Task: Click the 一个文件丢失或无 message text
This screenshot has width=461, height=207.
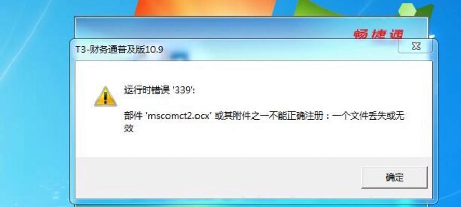Action: [x=369, y=116]
